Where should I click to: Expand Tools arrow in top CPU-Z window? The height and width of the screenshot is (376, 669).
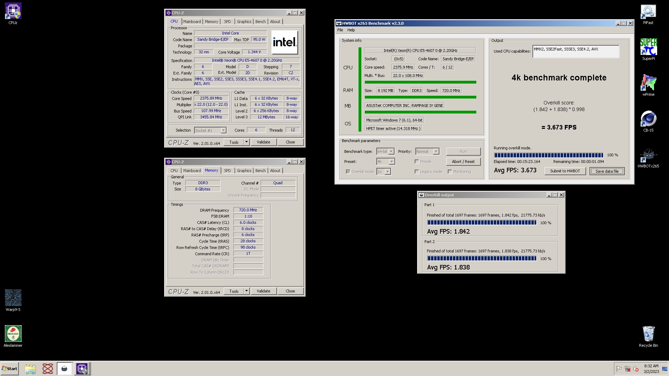246,142
